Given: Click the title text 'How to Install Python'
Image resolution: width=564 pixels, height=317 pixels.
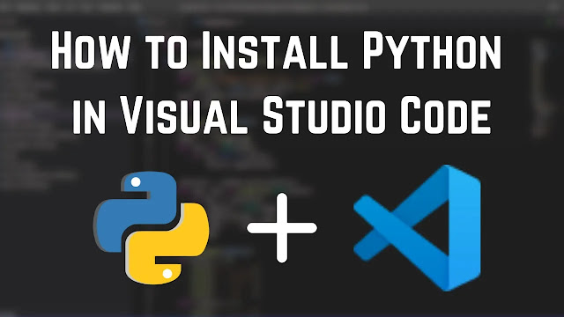Looking at the screenshot, I should [276, 50].
